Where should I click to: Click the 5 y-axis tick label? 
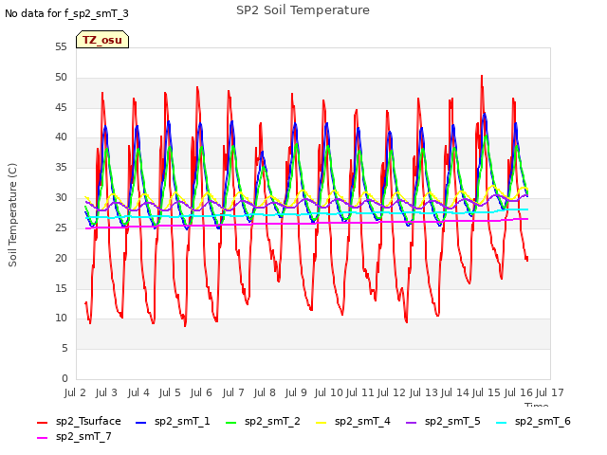[x=64, y=349]
